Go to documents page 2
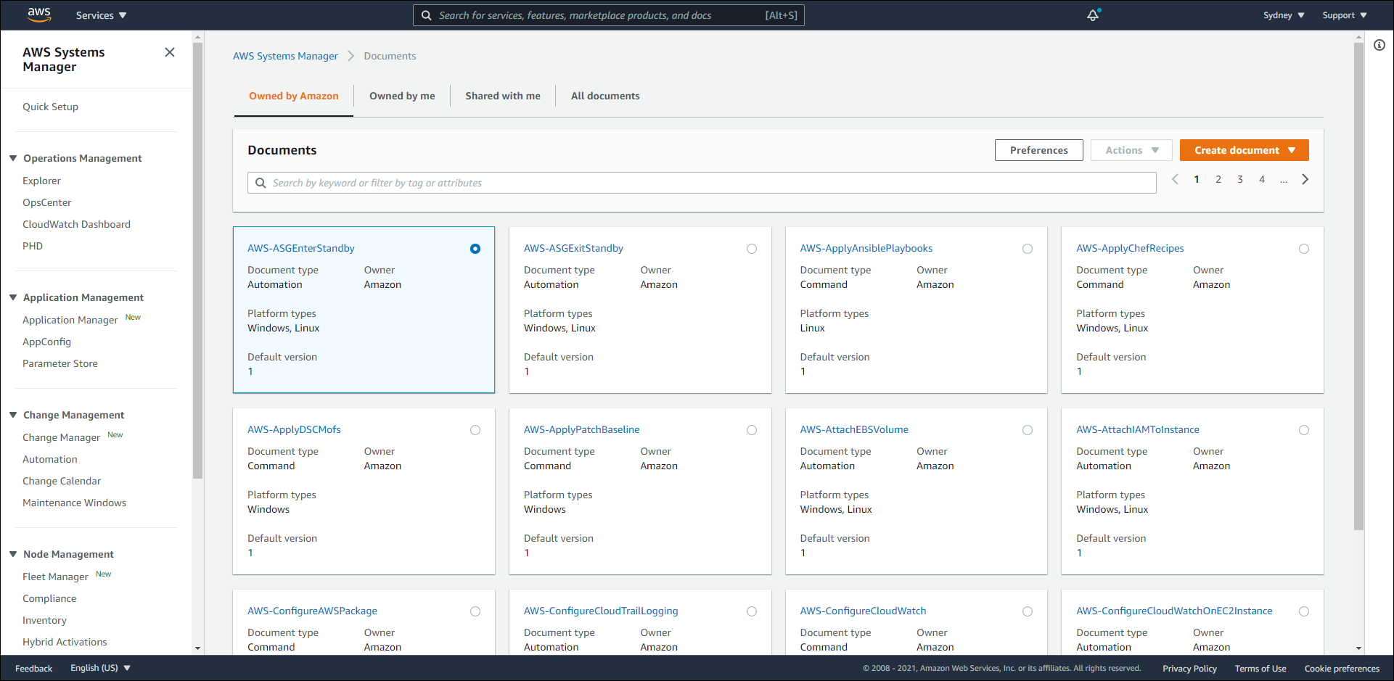This screenshot has width=1394, height=681. click(x=1218, y=179)
